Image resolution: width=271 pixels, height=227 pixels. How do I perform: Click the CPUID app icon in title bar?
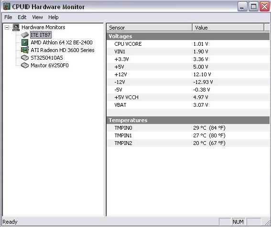[x=7, y=7]
